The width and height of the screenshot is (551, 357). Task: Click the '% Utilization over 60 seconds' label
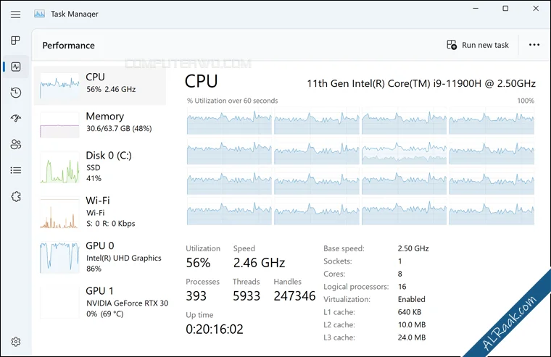tap(232, 101)
